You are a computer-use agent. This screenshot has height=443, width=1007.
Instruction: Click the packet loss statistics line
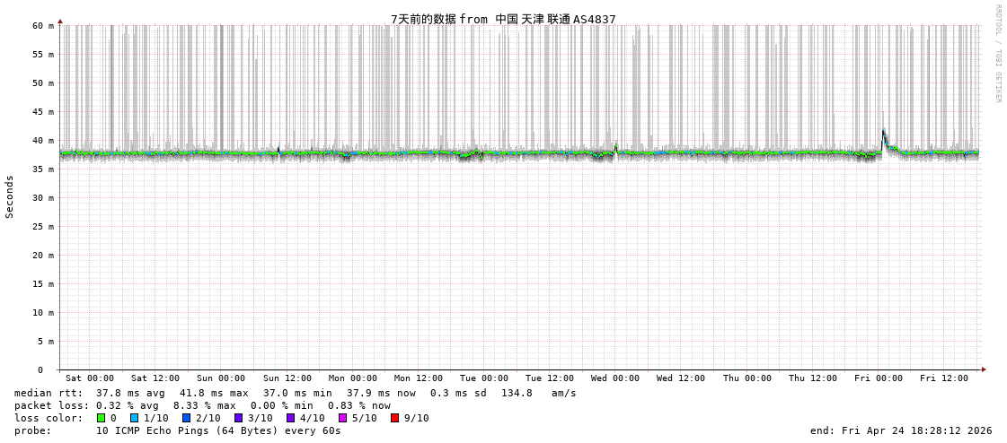click(202, 405)
